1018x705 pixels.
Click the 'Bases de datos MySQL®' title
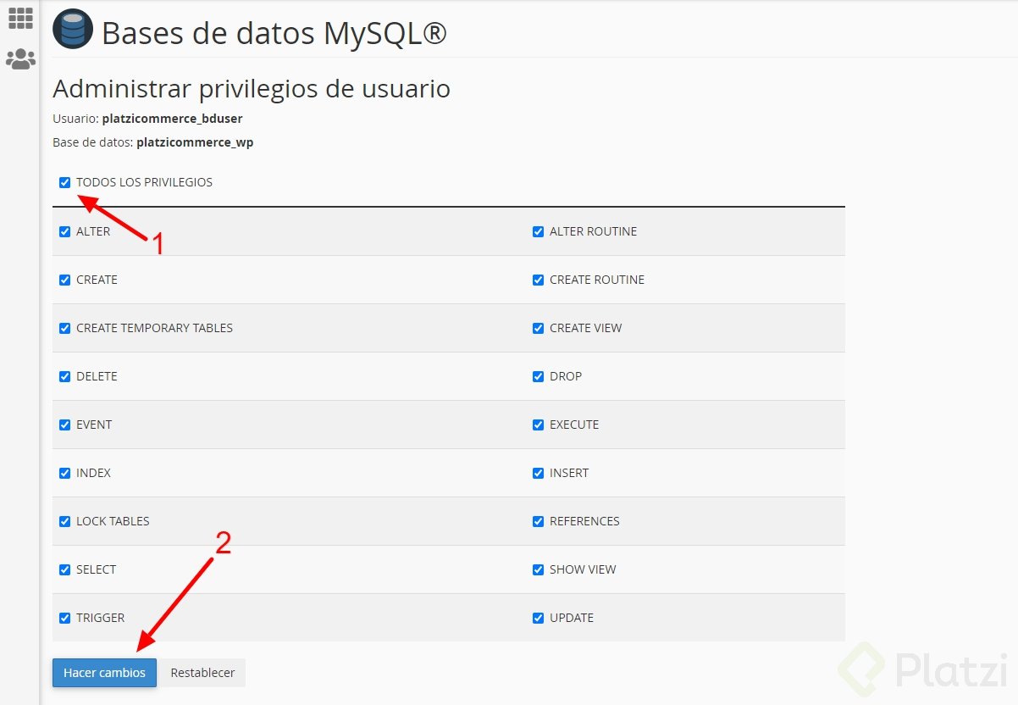pyautogui.click(x=274, y=33)
